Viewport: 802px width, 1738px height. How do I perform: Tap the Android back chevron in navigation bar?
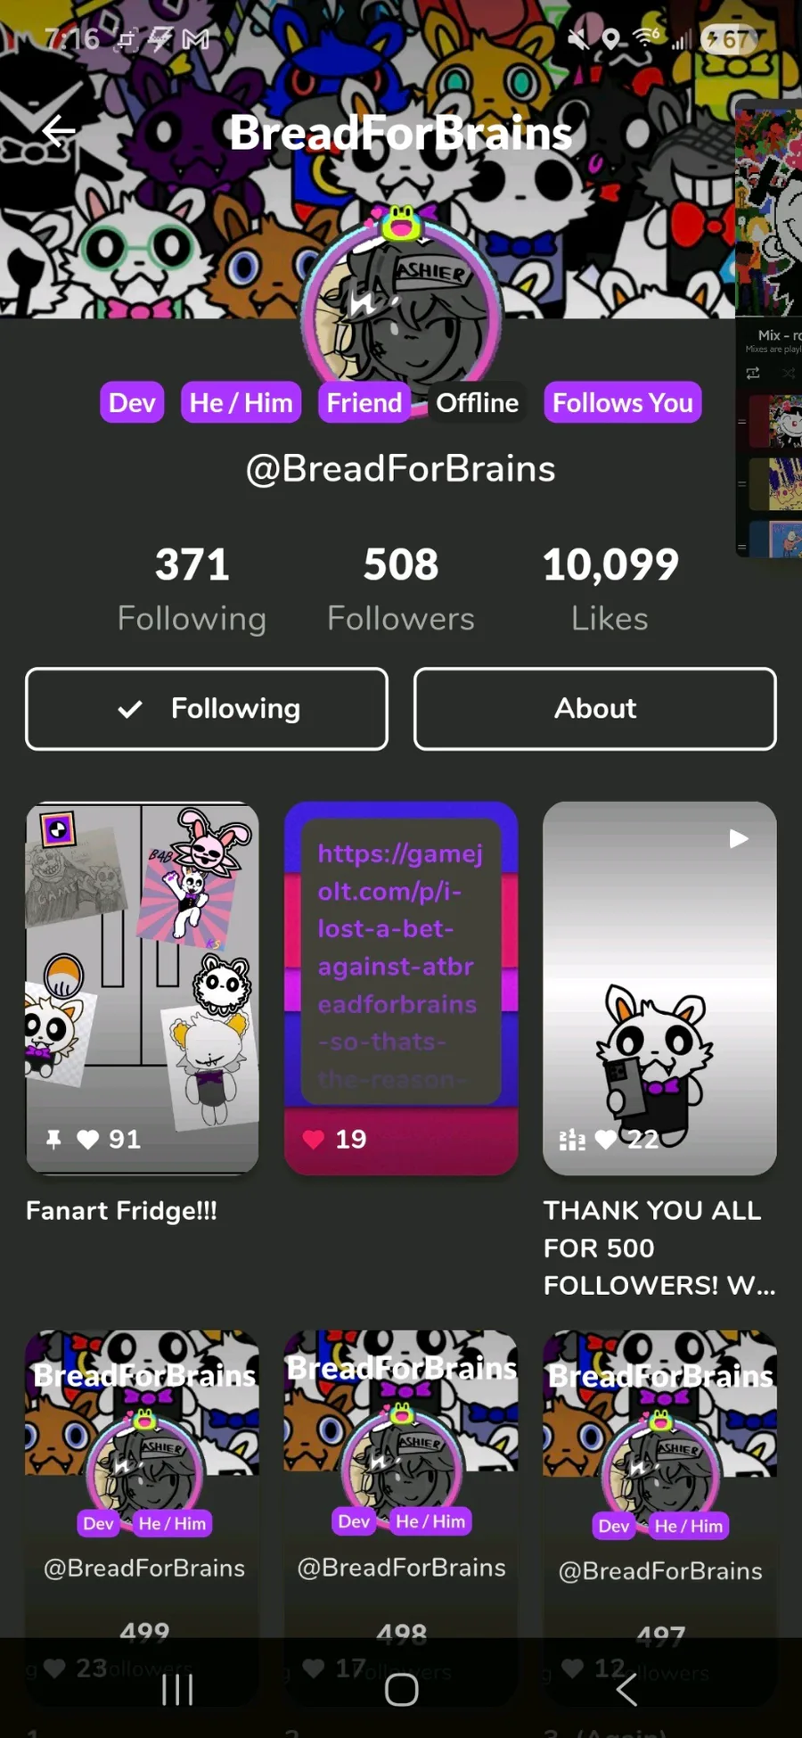pyautogui.click(x=626, y=1689)
